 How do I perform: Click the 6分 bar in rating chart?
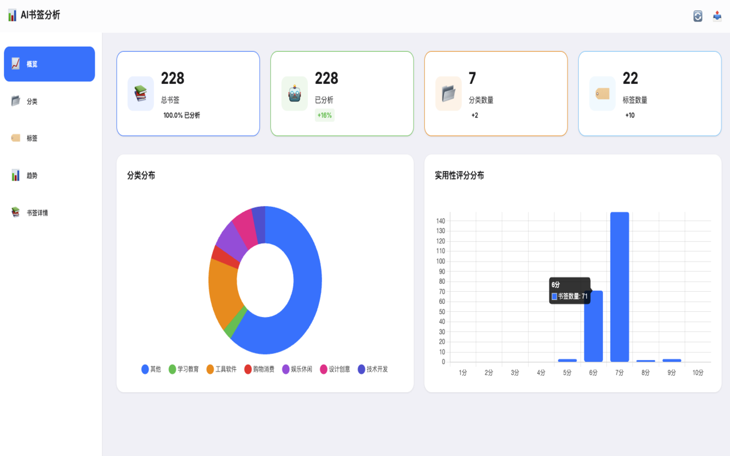coord(593,326)
